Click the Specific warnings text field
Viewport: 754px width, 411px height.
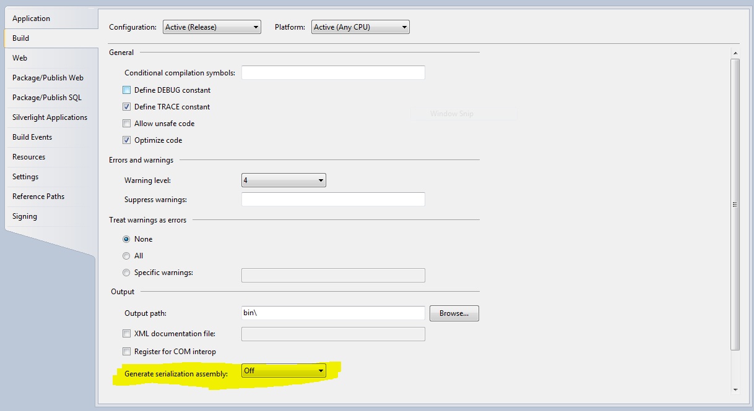tap(333, 275)
